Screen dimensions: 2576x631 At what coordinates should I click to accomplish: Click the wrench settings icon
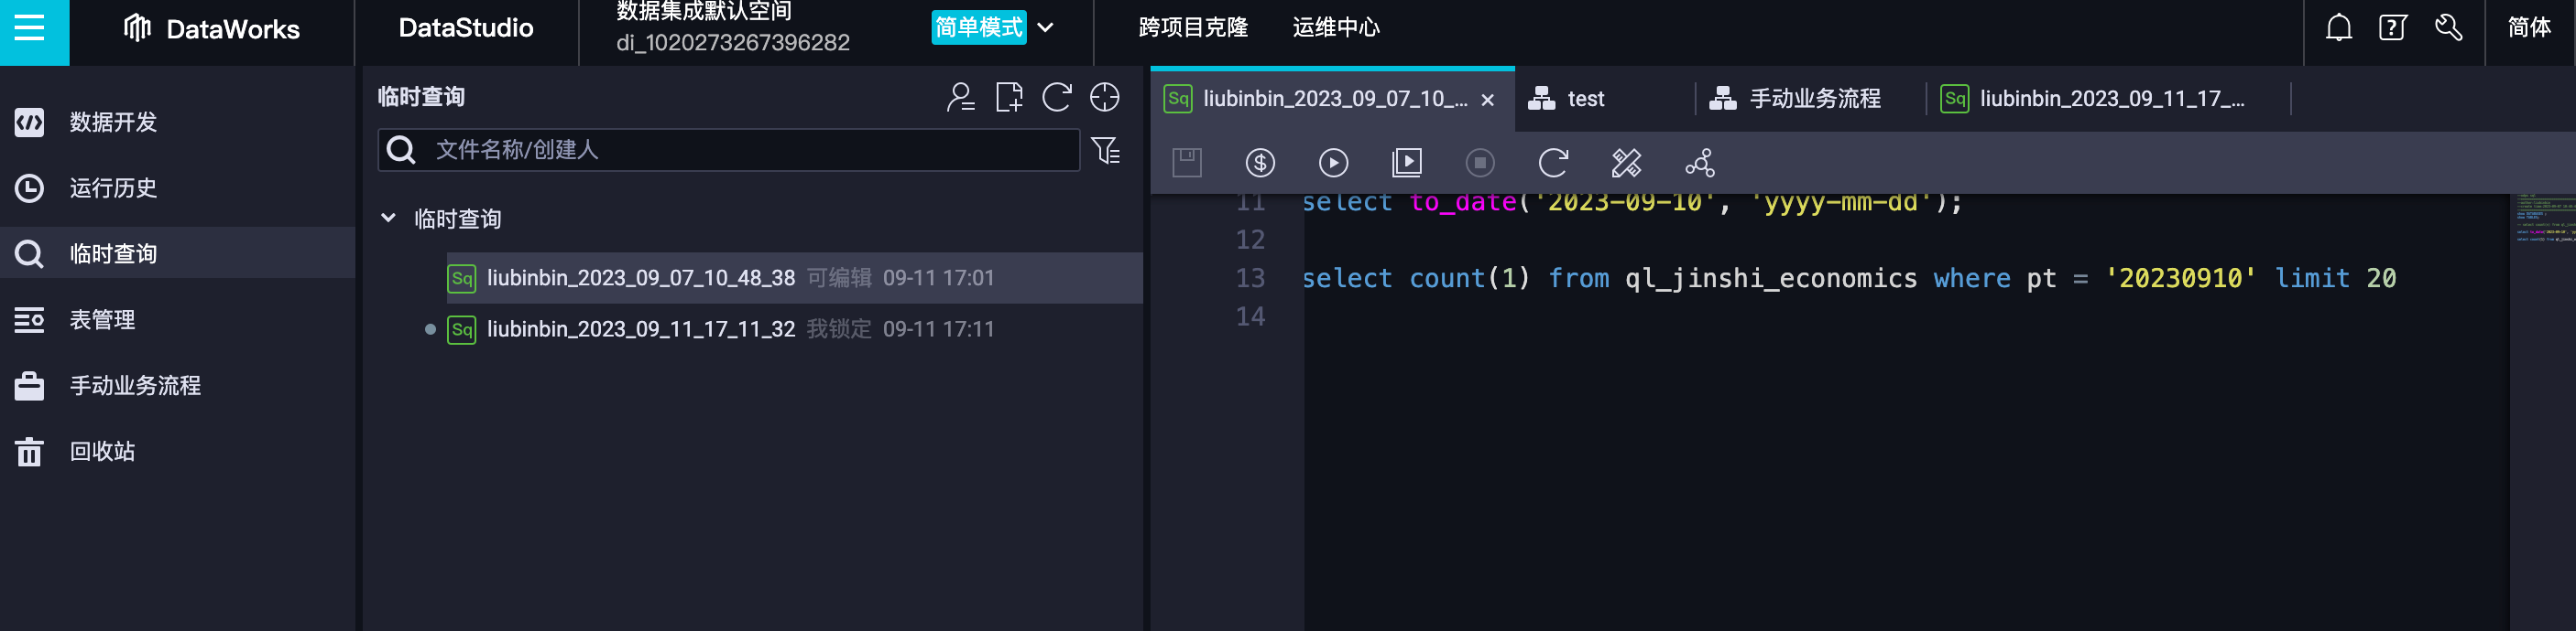2448,28
